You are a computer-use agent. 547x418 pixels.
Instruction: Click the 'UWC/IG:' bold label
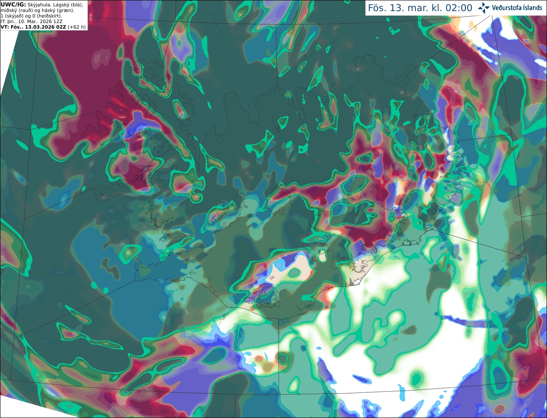[x=13, y=4]
